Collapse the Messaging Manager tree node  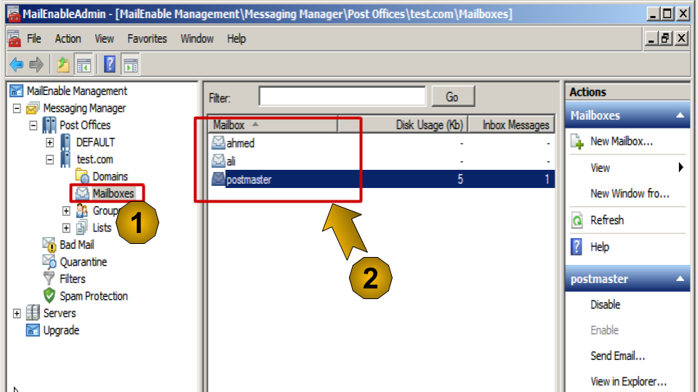point(17,108)
